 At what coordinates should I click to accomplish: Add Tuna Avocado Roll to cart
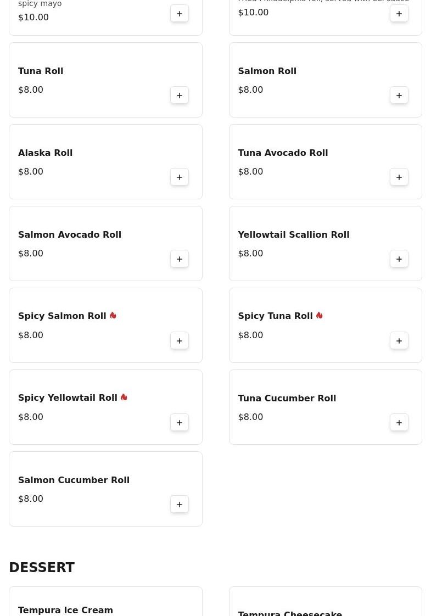pos(399,177)
